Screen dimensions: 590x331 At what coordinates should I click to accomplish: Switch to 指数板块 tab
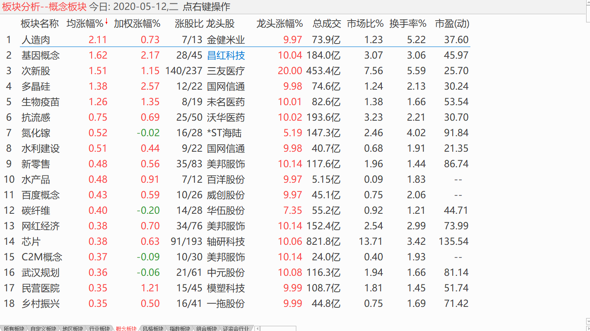point(180,328)
